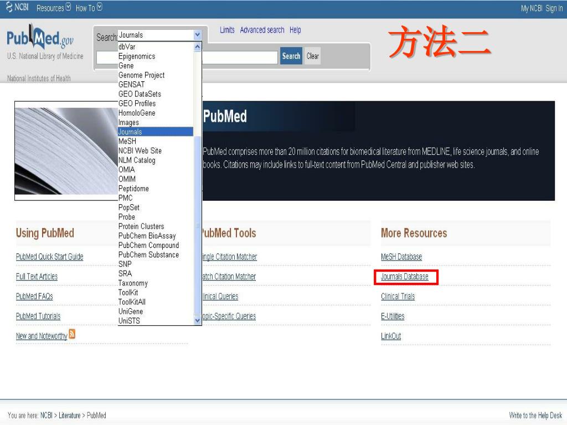
Task: Pick SNP from the database list
Action: click(156, 264)
